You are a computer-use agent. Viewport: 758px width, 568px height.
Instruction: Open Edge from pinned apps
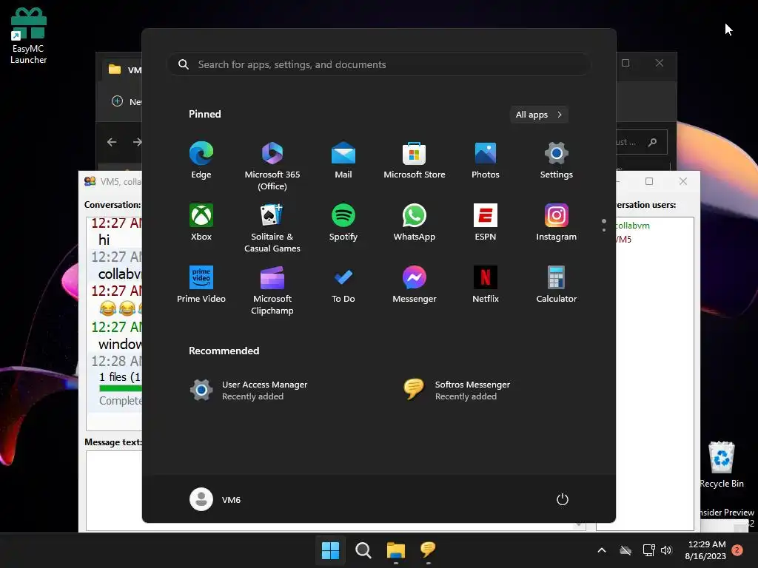(201, 160)
